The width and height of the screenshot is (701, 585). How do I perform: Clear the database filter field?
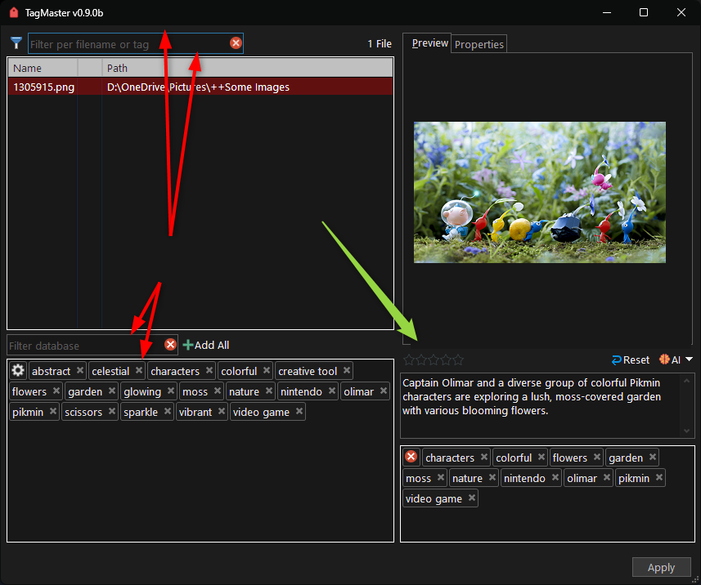click(170, 345)
